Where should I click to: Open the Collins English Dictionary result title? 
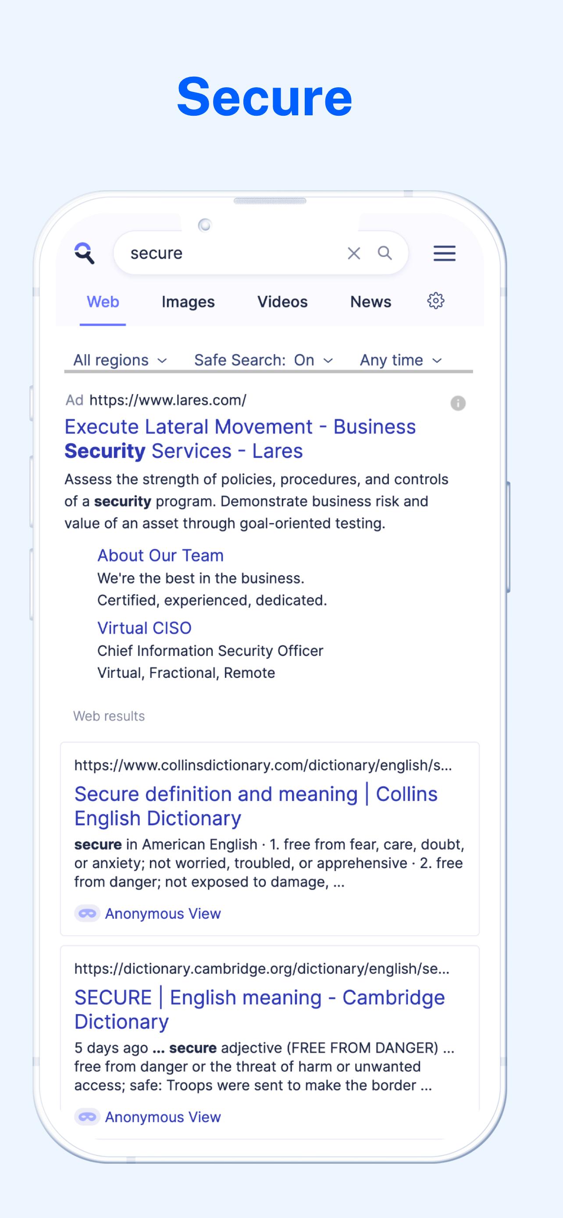point(256,806)
